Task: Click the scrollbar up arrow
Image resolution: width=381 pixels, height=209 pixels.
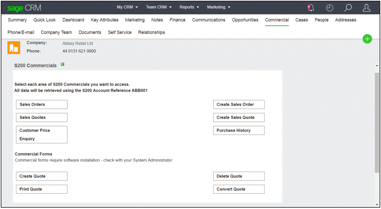Action: (x=377, y=66)
